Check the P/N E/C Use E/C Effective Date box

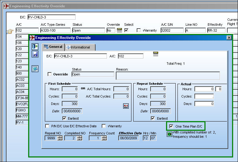point(47,126)
